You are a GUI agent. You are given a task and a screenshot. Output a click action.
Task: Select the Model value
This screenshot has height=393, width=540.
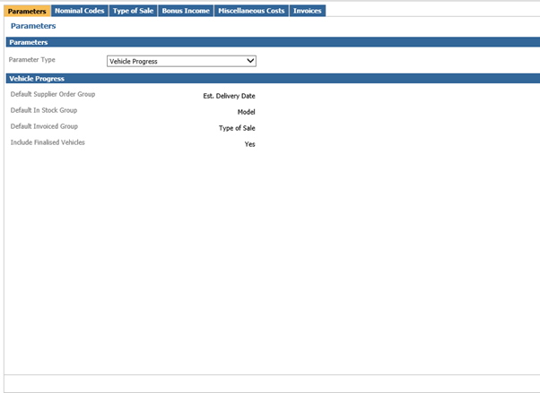tap(246, 112)
